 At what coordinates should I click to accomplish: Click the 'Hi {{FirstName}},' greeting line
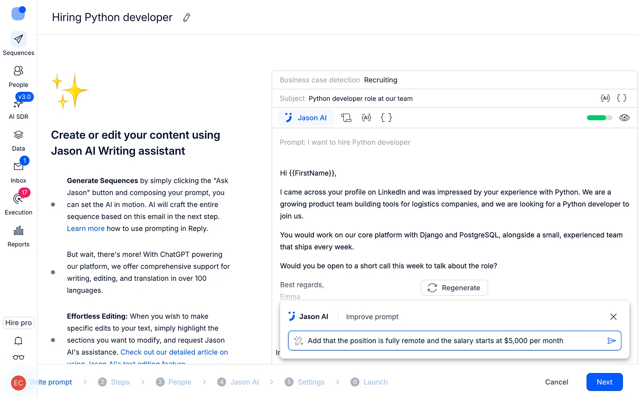pyautogui.click(x=308, y=173)
